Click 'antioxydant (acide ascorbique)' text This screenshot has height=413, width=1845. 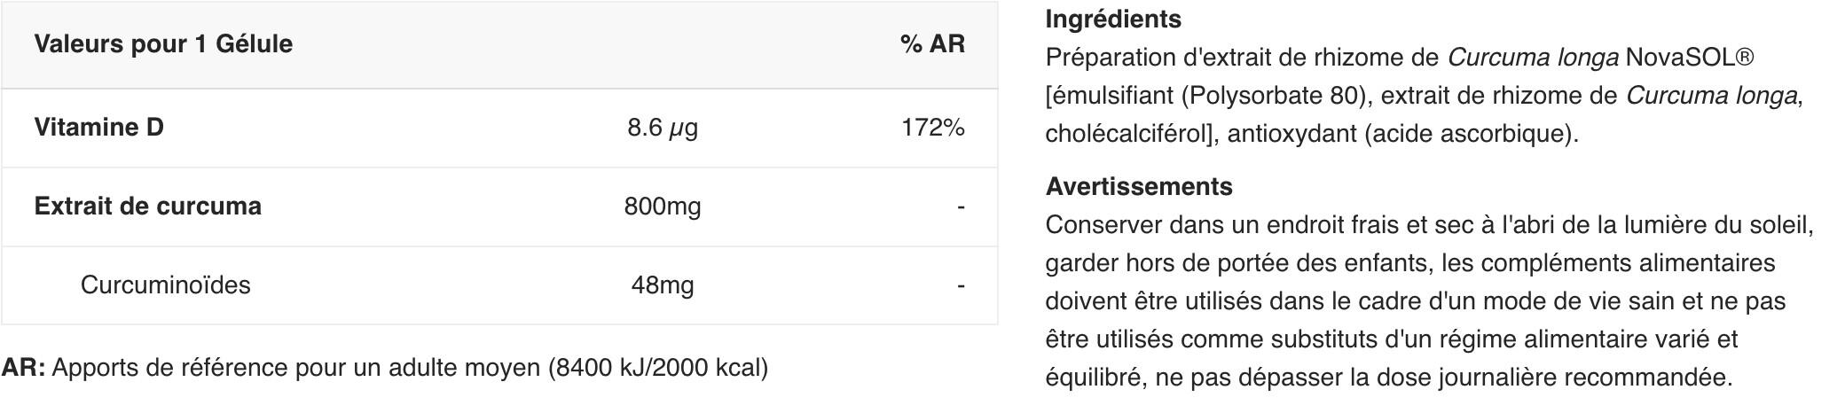point(1402,134)
